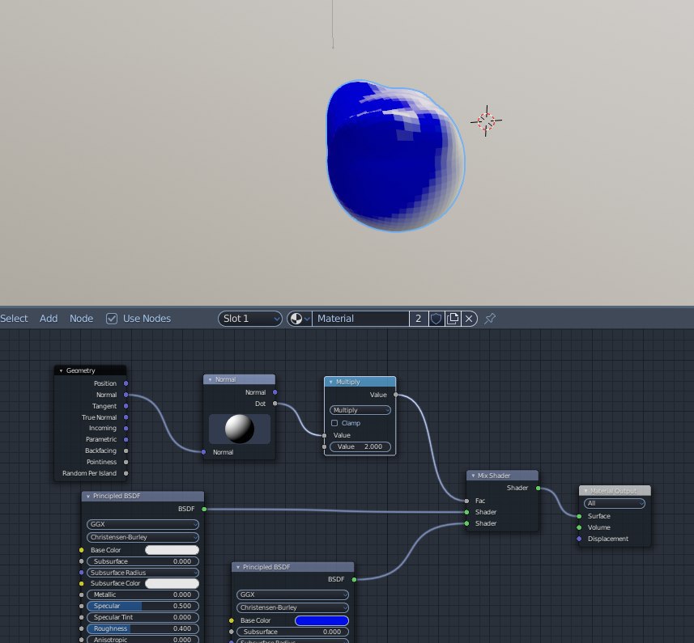Collapse the Material Output node
Image resolution: width=694 pixels, height=643 pixels.
585,491
